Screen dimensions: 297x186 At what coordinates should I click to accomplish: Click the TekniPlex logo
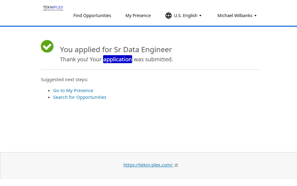53,8
